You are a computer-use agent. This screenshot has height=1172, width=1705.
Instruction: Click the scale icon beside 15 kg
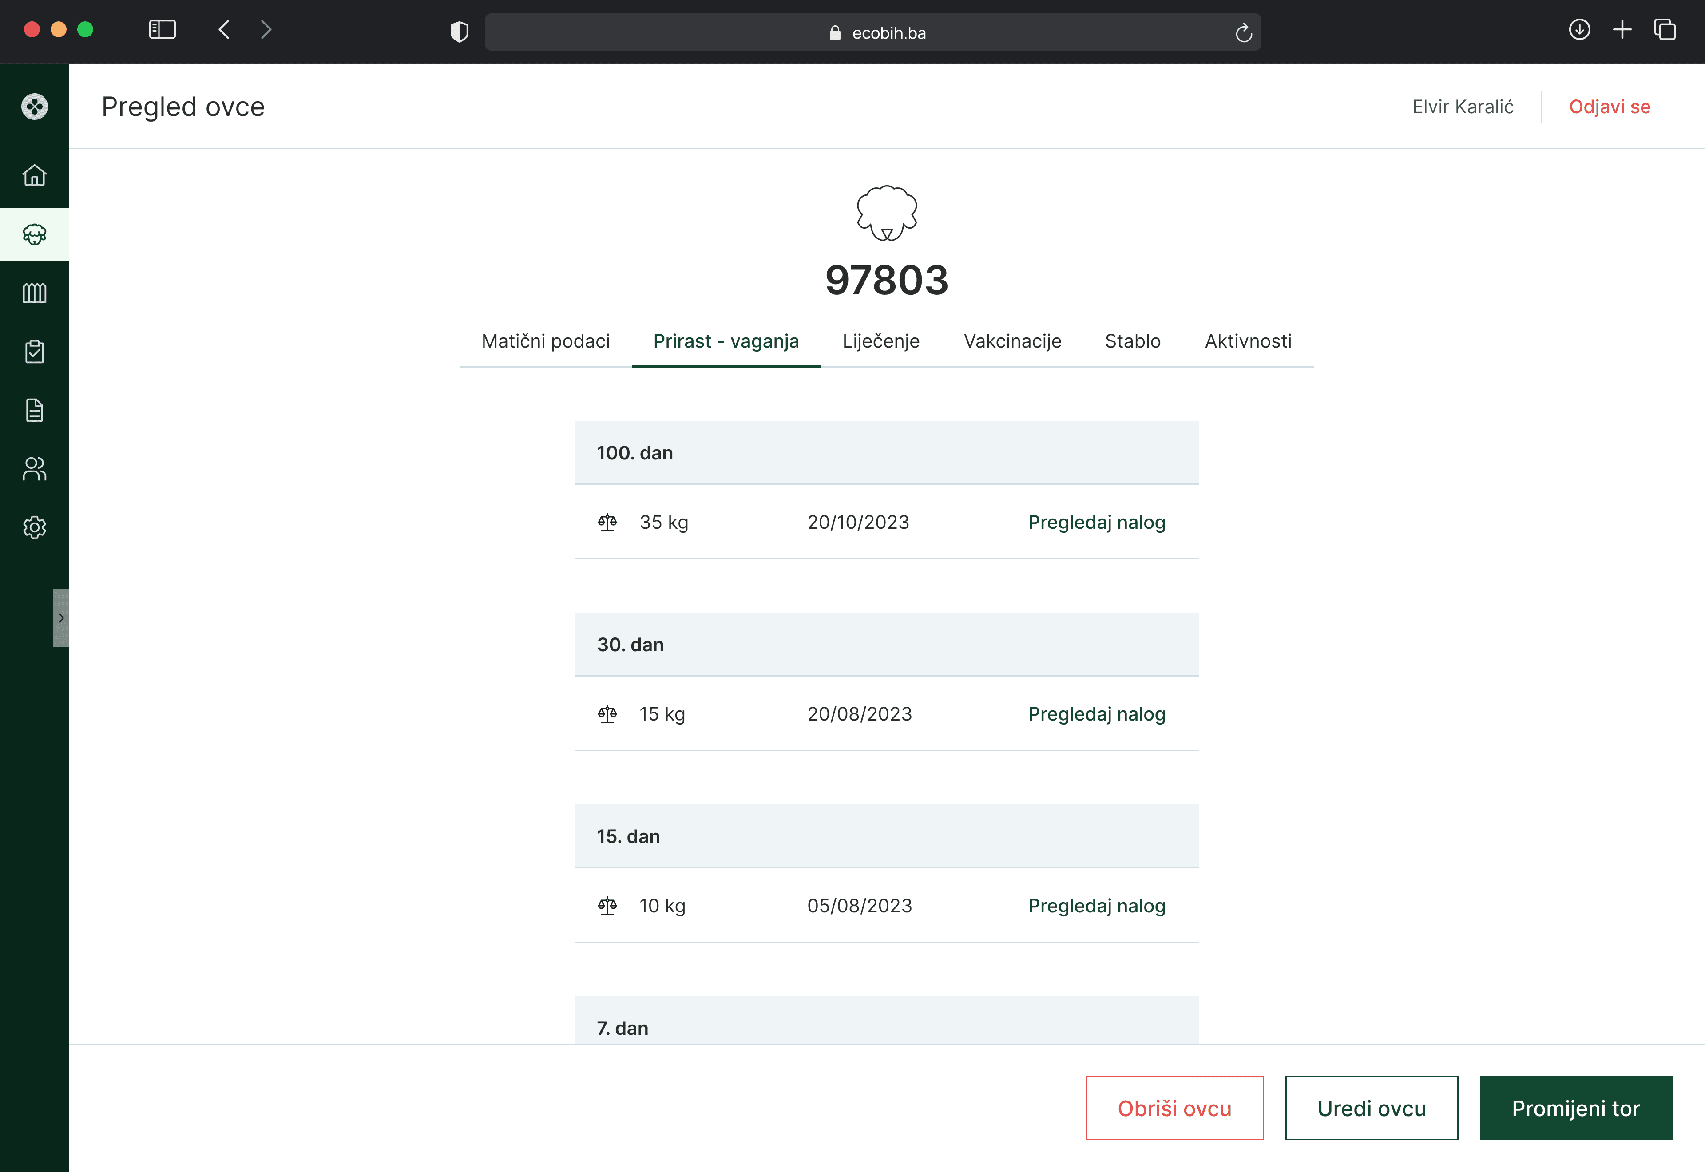tap(608, 713)
